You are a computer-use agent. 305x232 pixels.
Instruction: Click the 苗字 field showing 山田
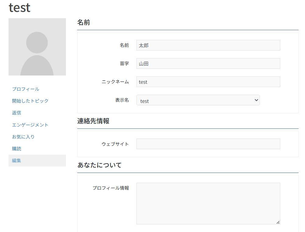[x=208, y=63]
